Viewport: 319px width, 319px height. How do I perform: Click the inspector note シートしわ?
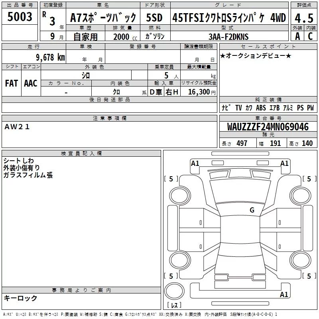tap(18, 161)
